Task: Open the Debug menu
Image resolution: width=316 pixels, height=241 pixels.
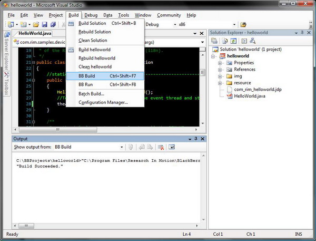Action: [x=91, y=15]
